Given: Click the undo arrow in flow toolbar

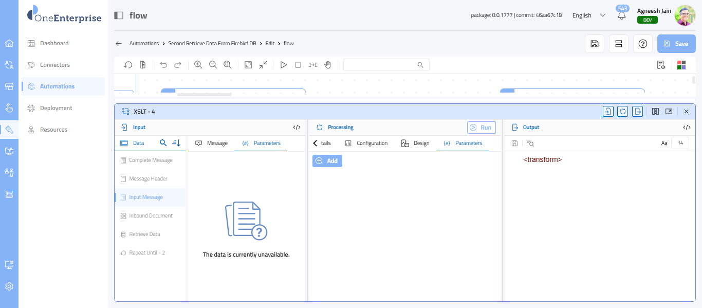Looking at the screenshot, I should click(163, 65).
